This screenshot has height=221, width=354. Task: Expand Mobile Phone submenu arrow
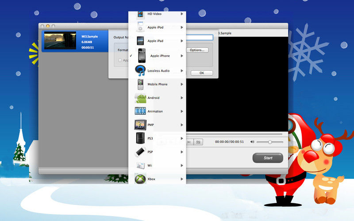[x=182, y=84]
